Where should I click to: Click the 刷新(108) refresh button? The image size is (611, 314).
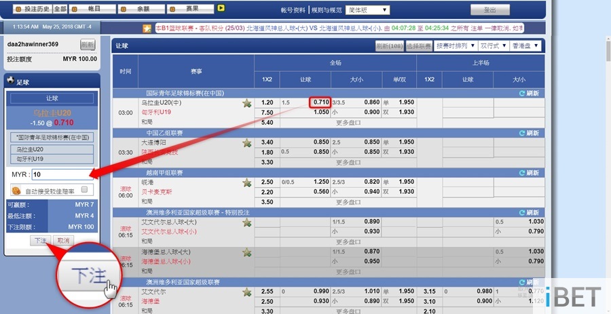389,46
